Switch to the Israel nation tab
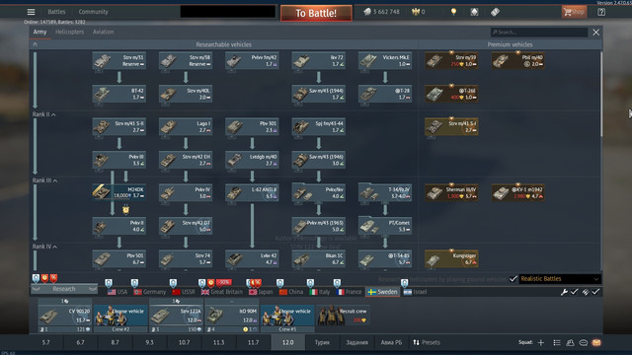This screenshot has width=632, height=355. point(415,292)
